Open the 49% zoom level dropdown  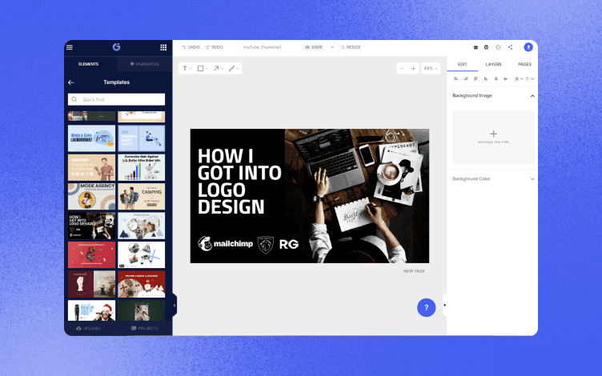431,68
